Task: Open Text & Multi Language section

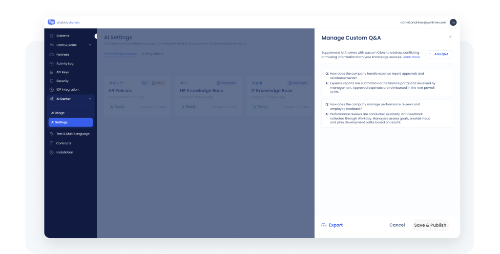Action: tap(73, 134)
